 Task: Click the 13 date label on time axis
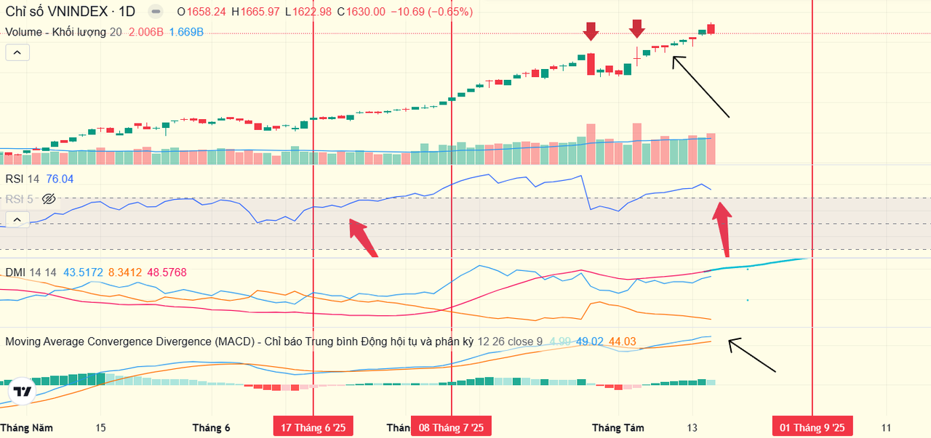tap(692, 427)
